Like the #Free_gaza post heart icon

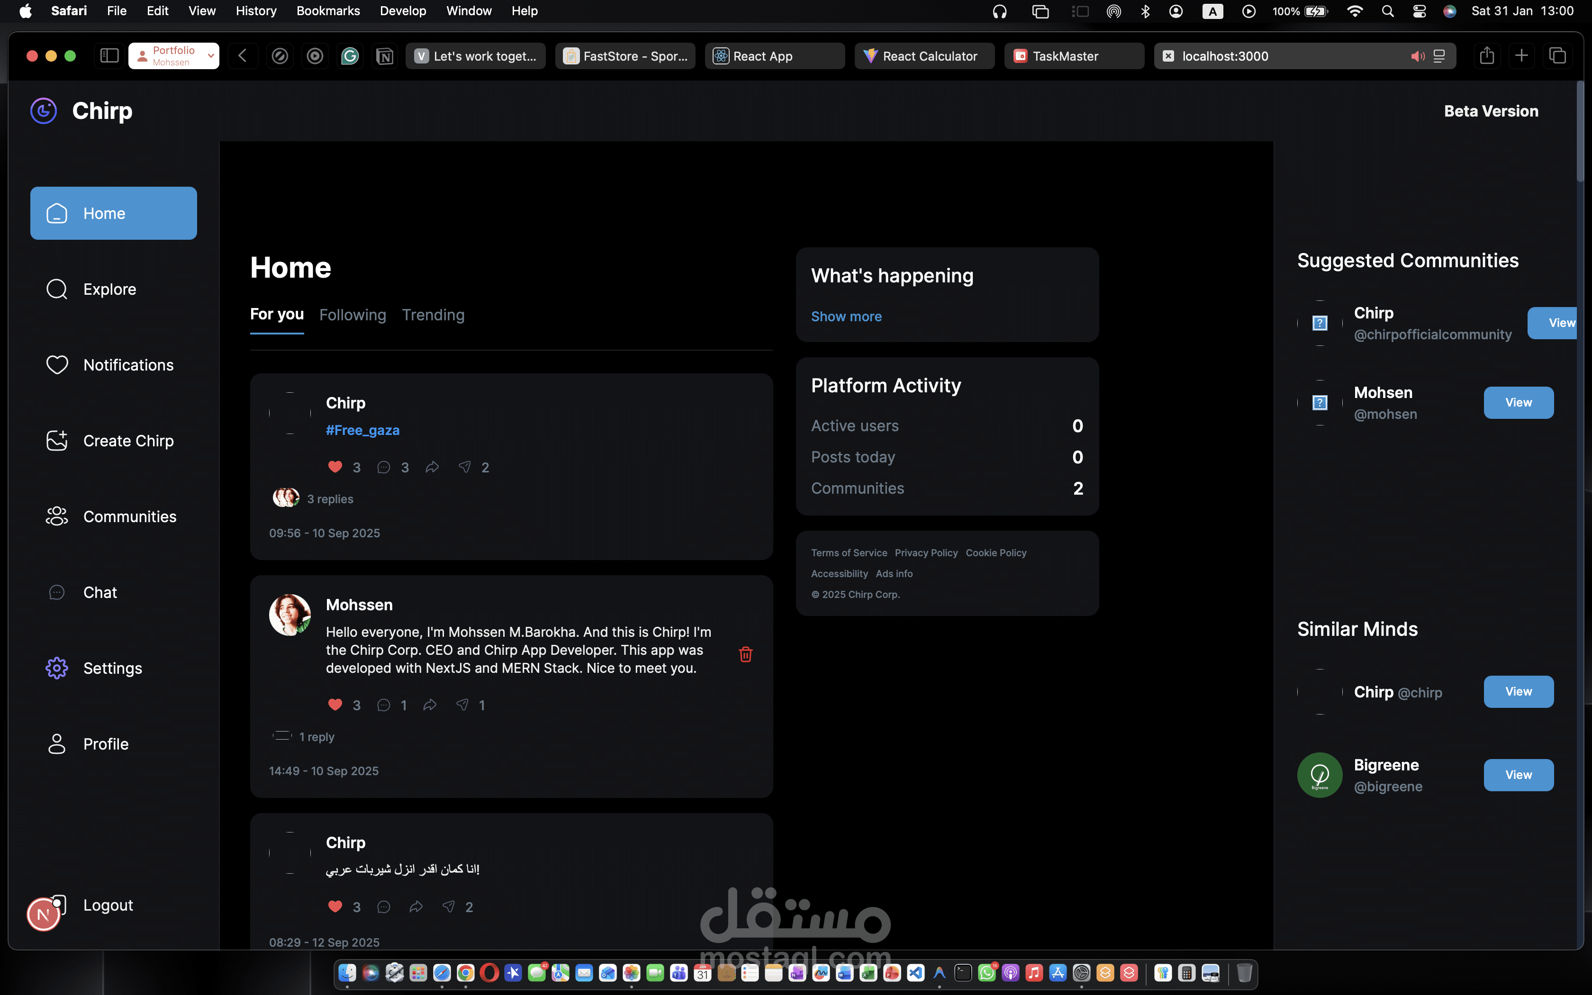click(x=335, y=467)
